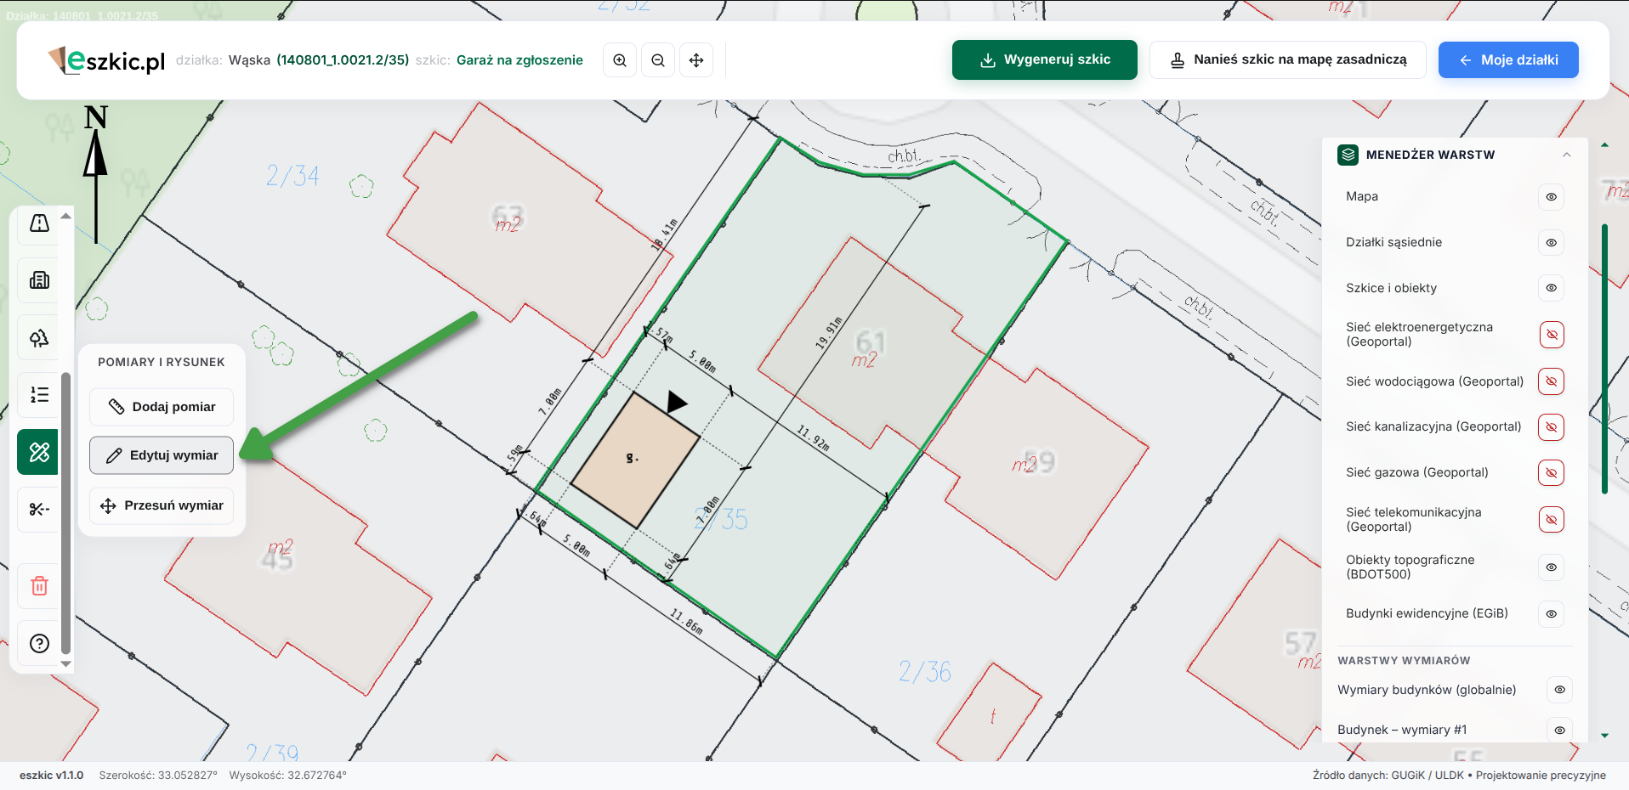Open the help question mark icon
Viewport: 1629px width, 790px height.
[39, 643]
